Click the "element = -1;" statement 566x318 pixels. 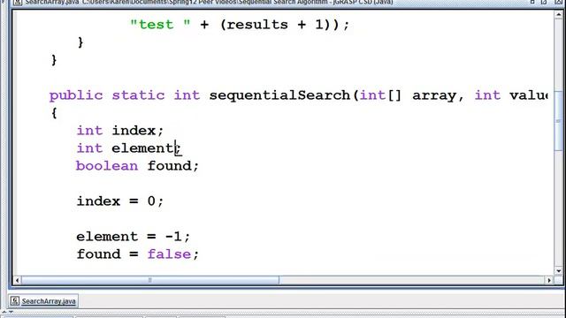134,237
